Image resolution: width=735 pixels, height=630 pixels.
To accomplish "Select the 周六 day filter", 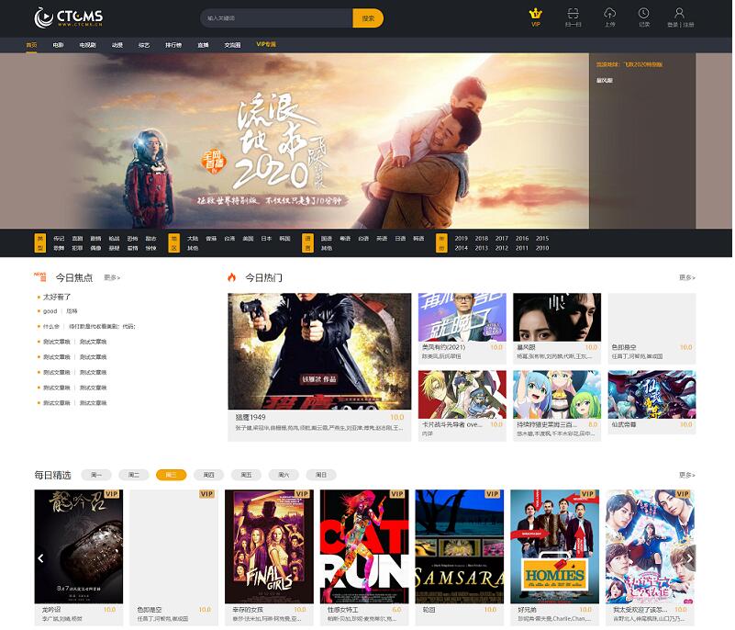I will (284, 475).
